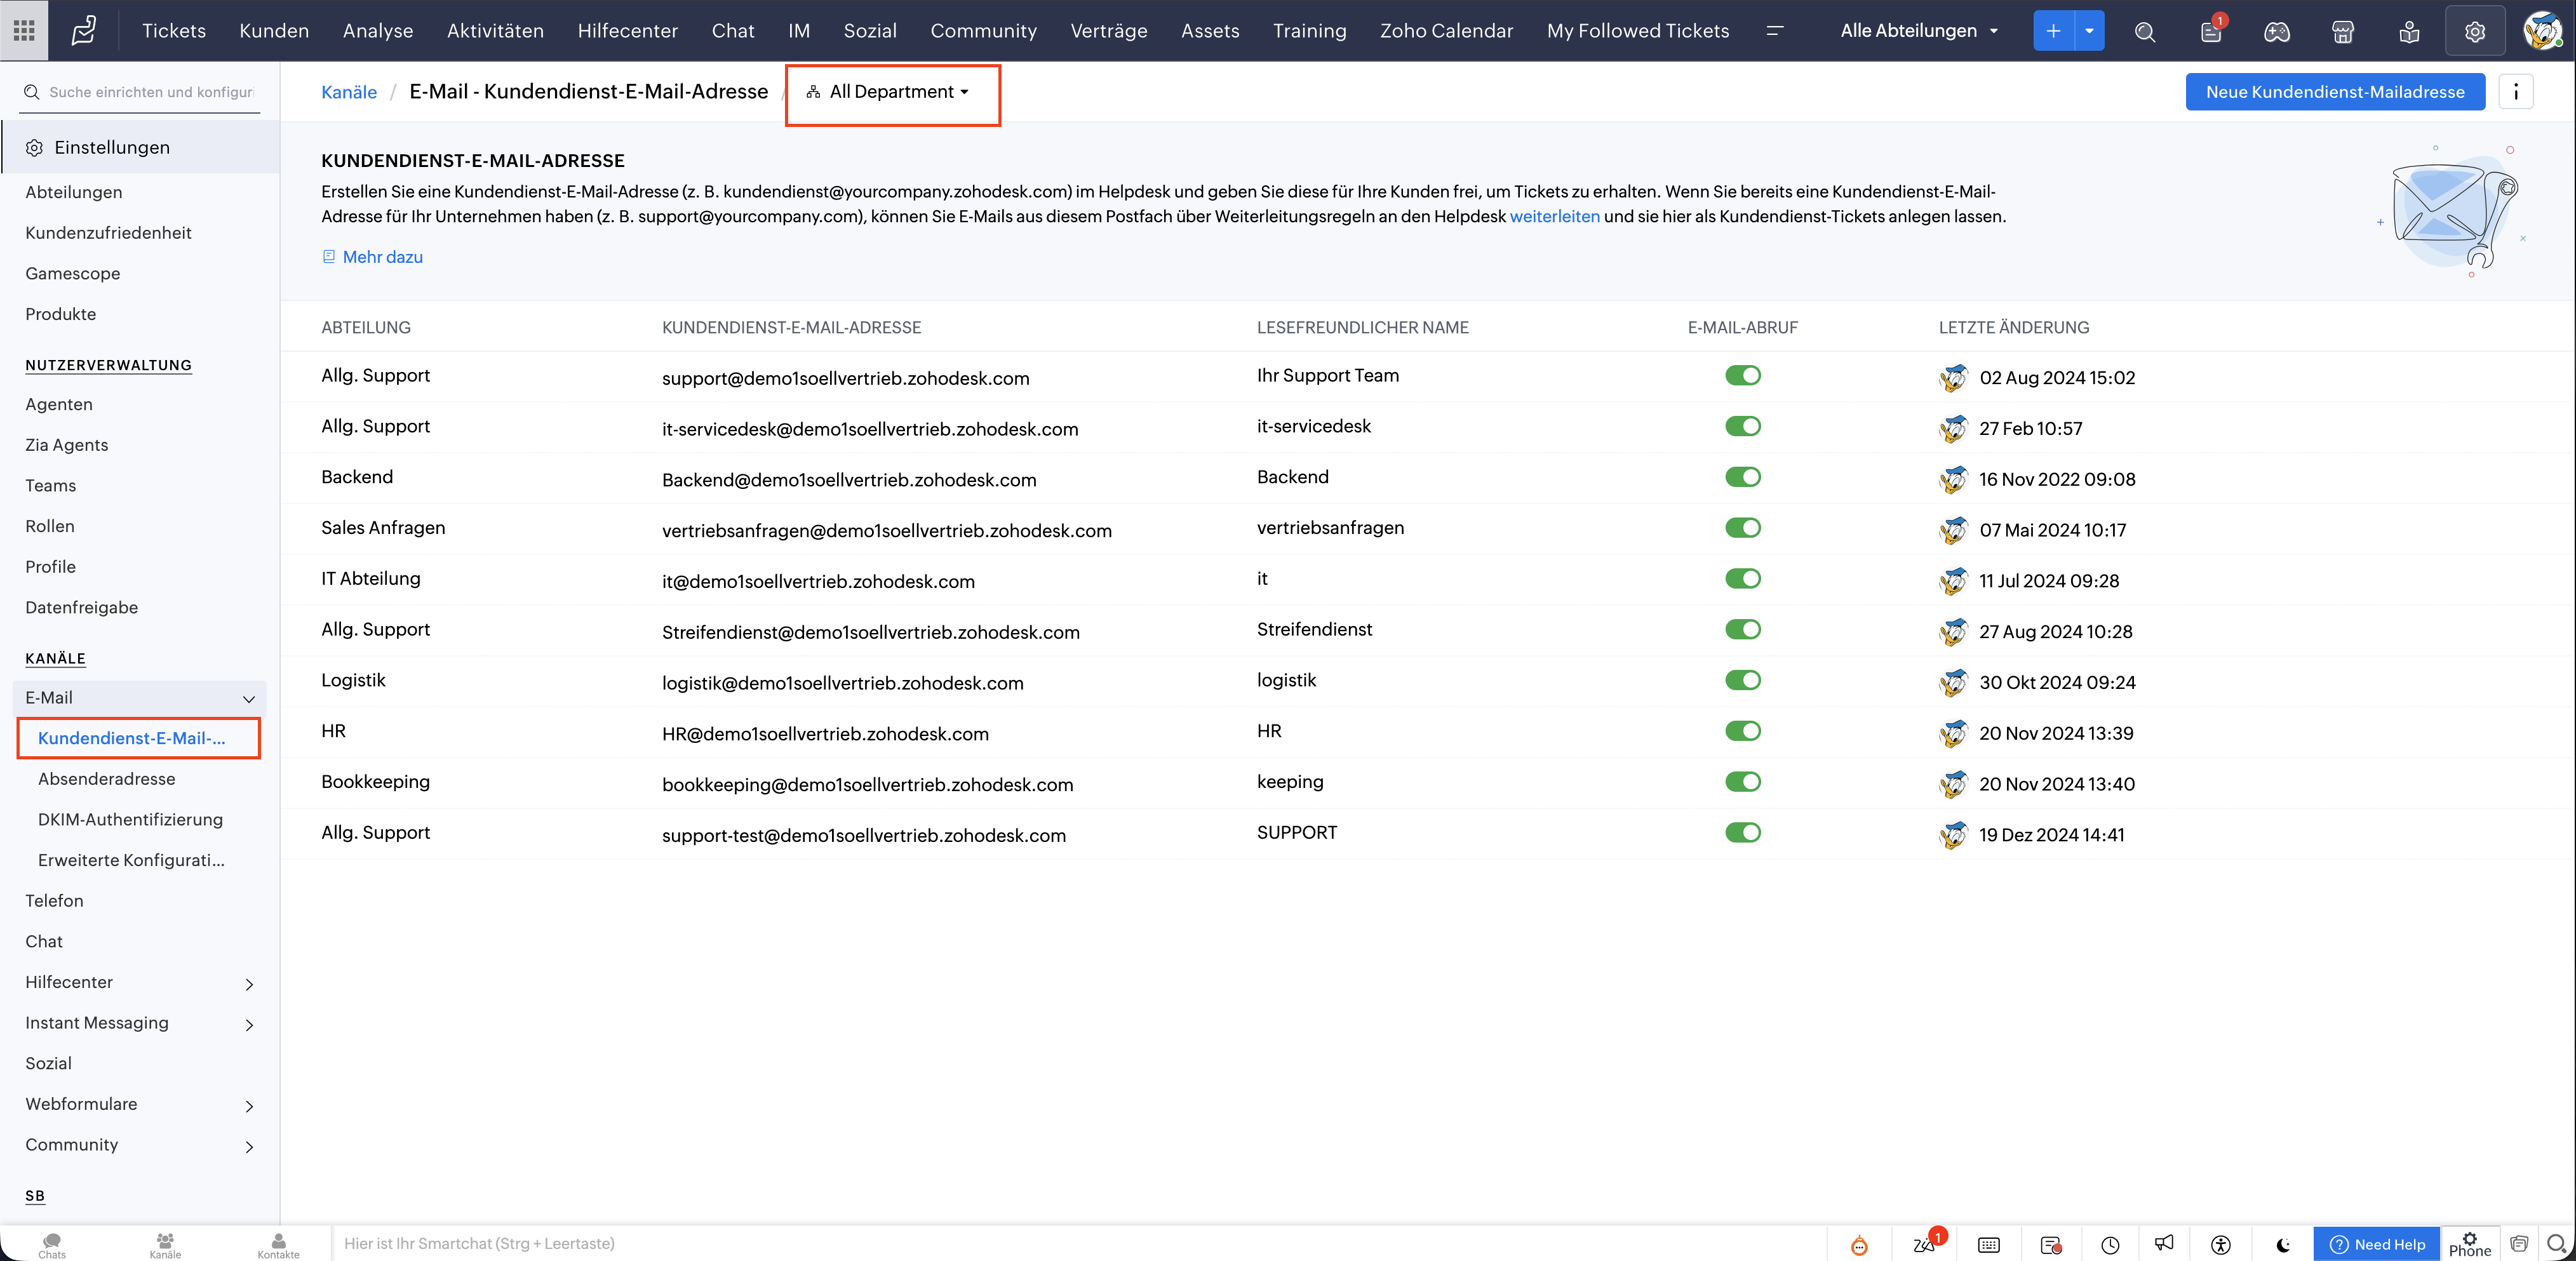Follow the Mehr dazu link
The height and width of the screenshot is (1261, 2576).
click(x=382, y=257)
